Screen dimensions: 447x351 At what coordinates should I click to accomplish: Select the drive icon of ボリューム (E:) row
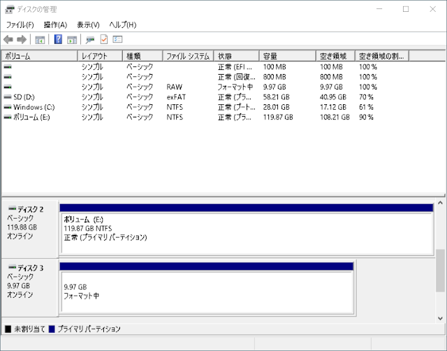8,117
